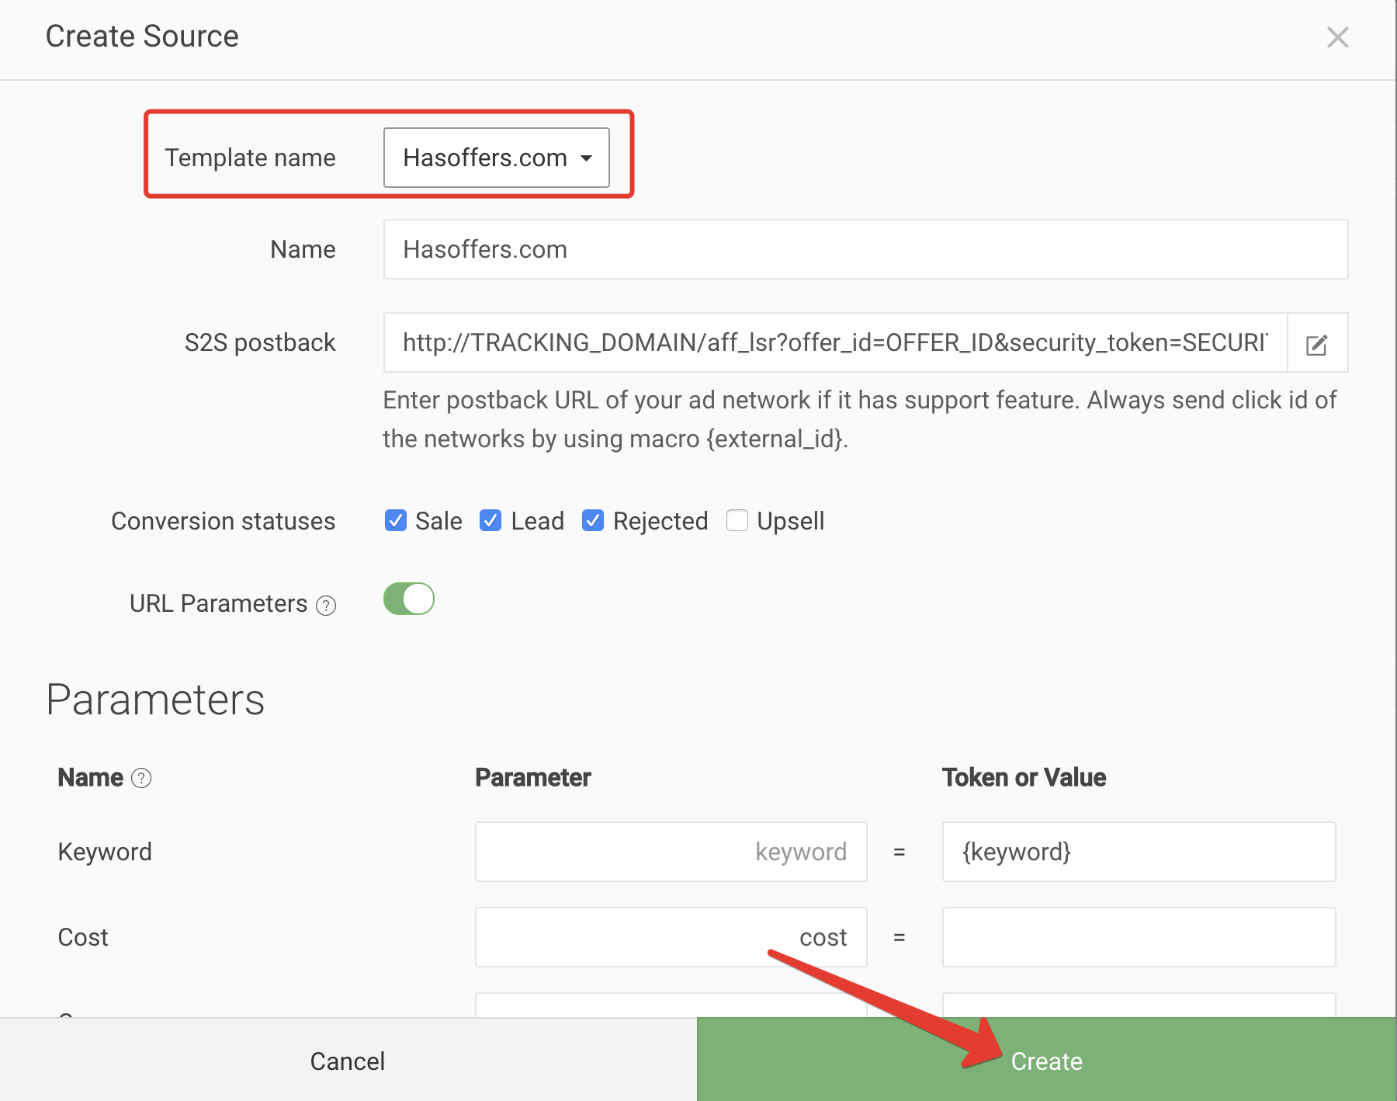Click the Keyword row label
Screen dimensions: 1397x1101
105,853
